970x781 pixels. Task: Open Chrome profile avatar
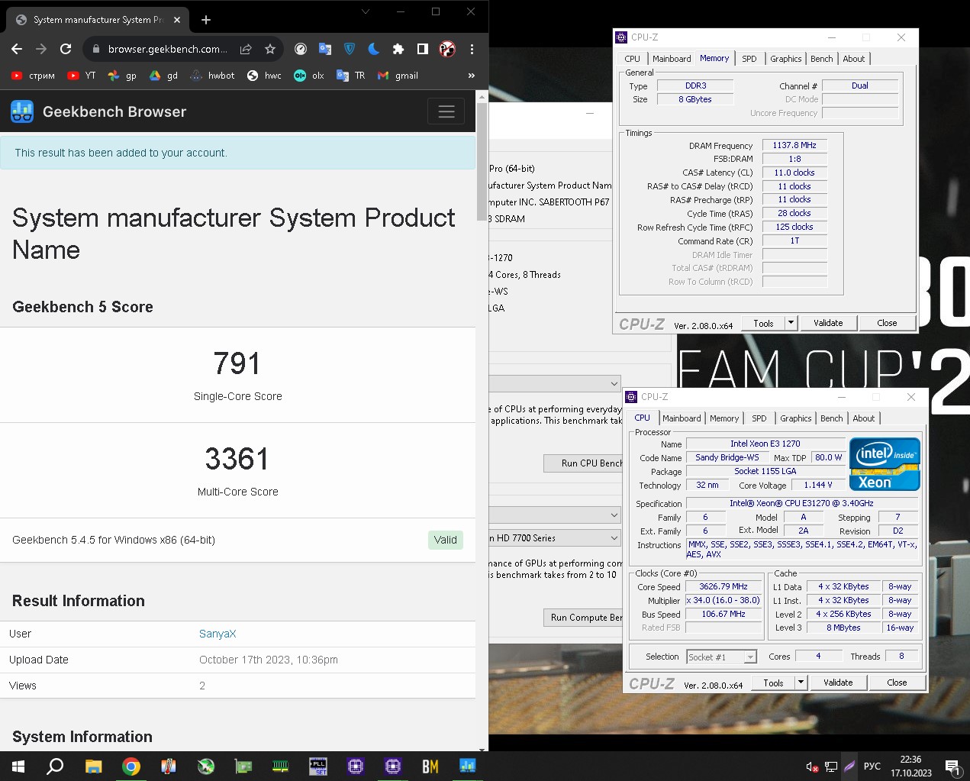click(x=447, y=49)
